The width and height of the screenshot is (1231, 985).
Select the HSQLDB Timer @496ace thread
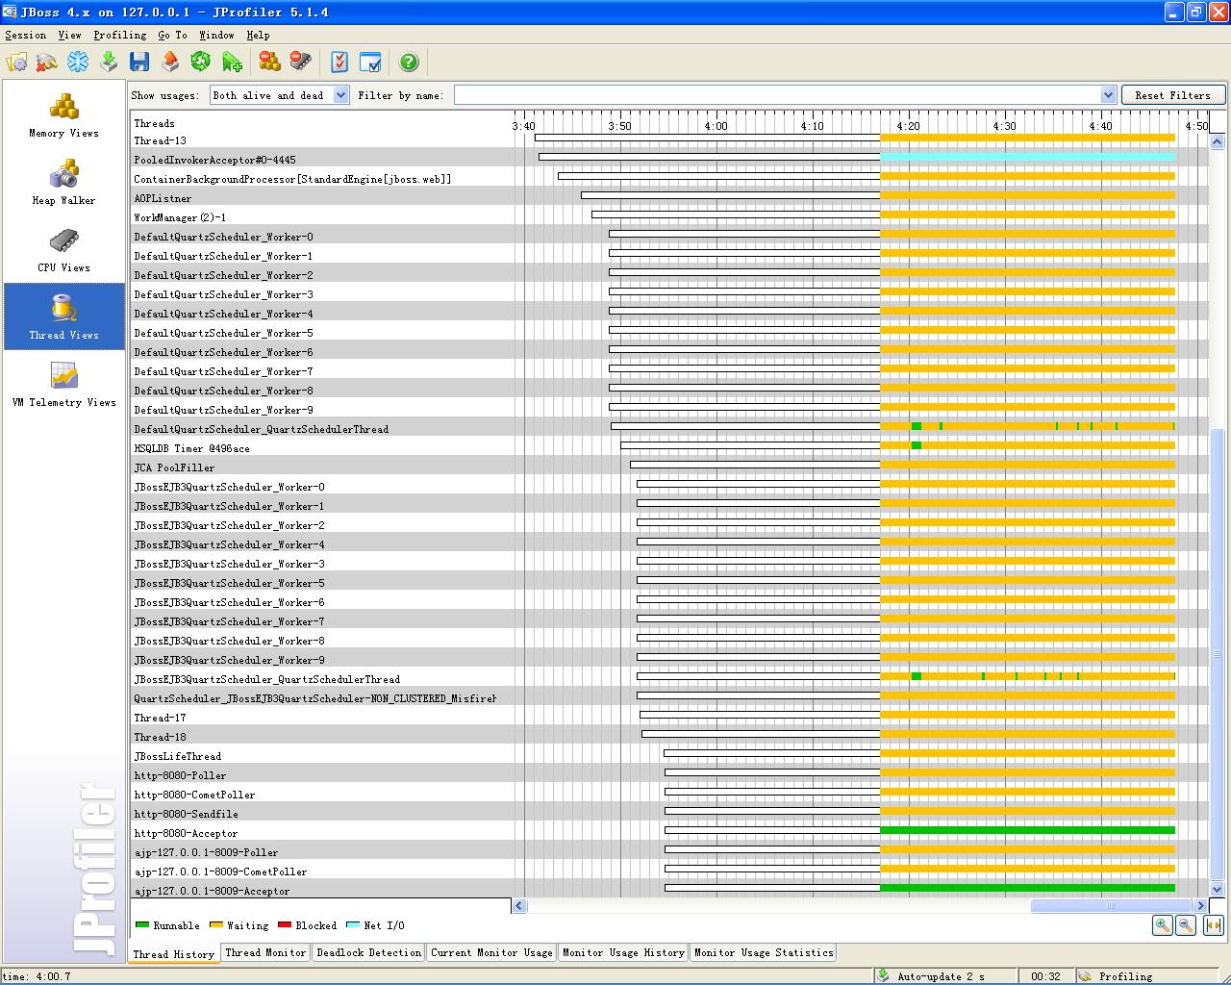point(669,448)
